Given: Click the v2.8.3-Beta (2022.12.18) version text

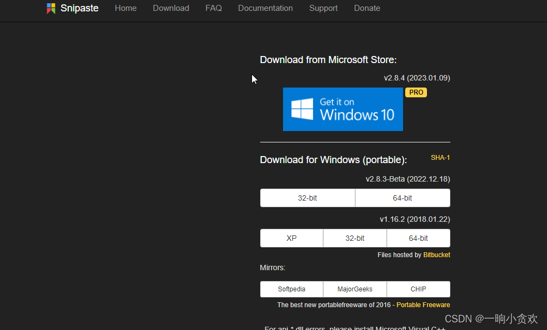Looking at the screenshot, I should click(408, 179).
